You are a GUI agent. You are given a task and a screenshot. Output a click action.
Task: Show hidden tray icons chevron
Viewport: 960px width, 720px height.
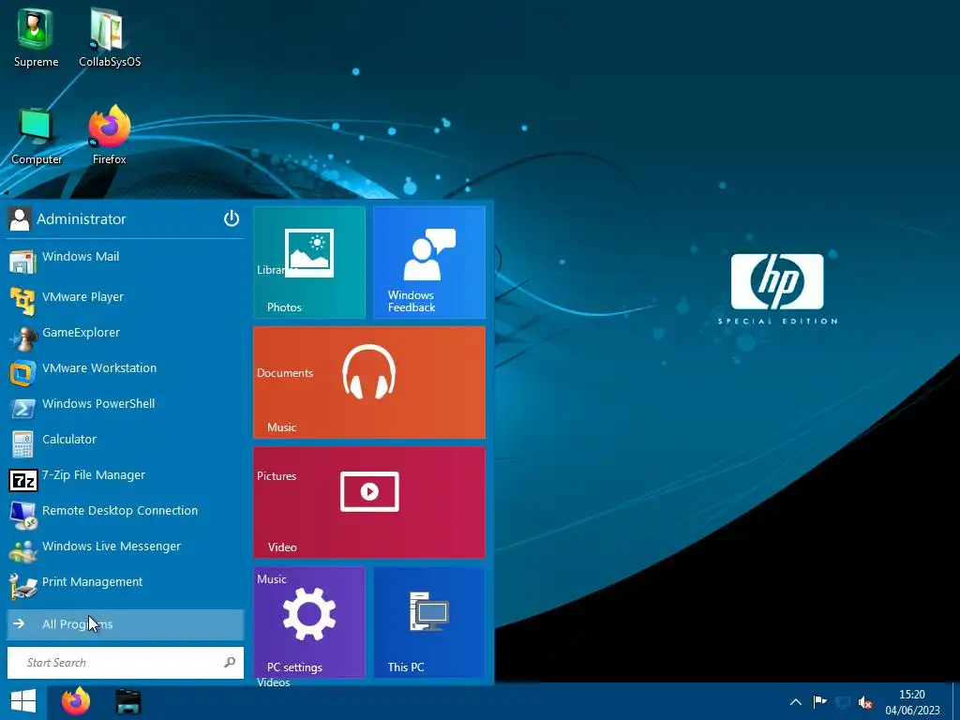click(795, 701)
